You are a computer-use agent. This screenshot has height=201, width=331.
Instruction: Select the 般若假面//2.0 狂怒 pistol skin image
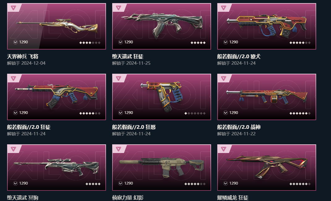click(x=162, y=96)
